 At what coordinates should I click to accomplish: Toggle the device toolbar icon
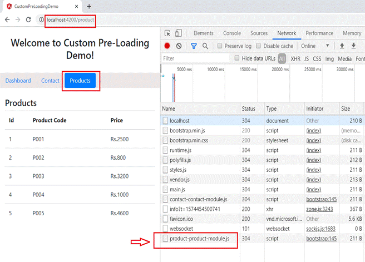(x=180, y=33)
